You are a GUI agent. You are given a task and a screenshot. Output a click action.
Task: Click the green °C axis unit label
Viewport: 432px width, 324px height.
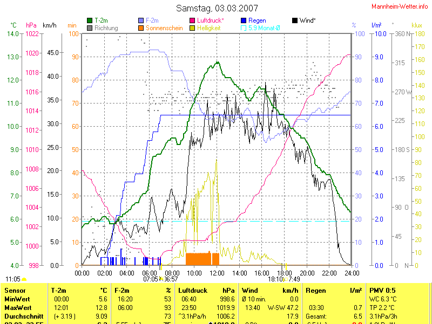tap(13, 25)
